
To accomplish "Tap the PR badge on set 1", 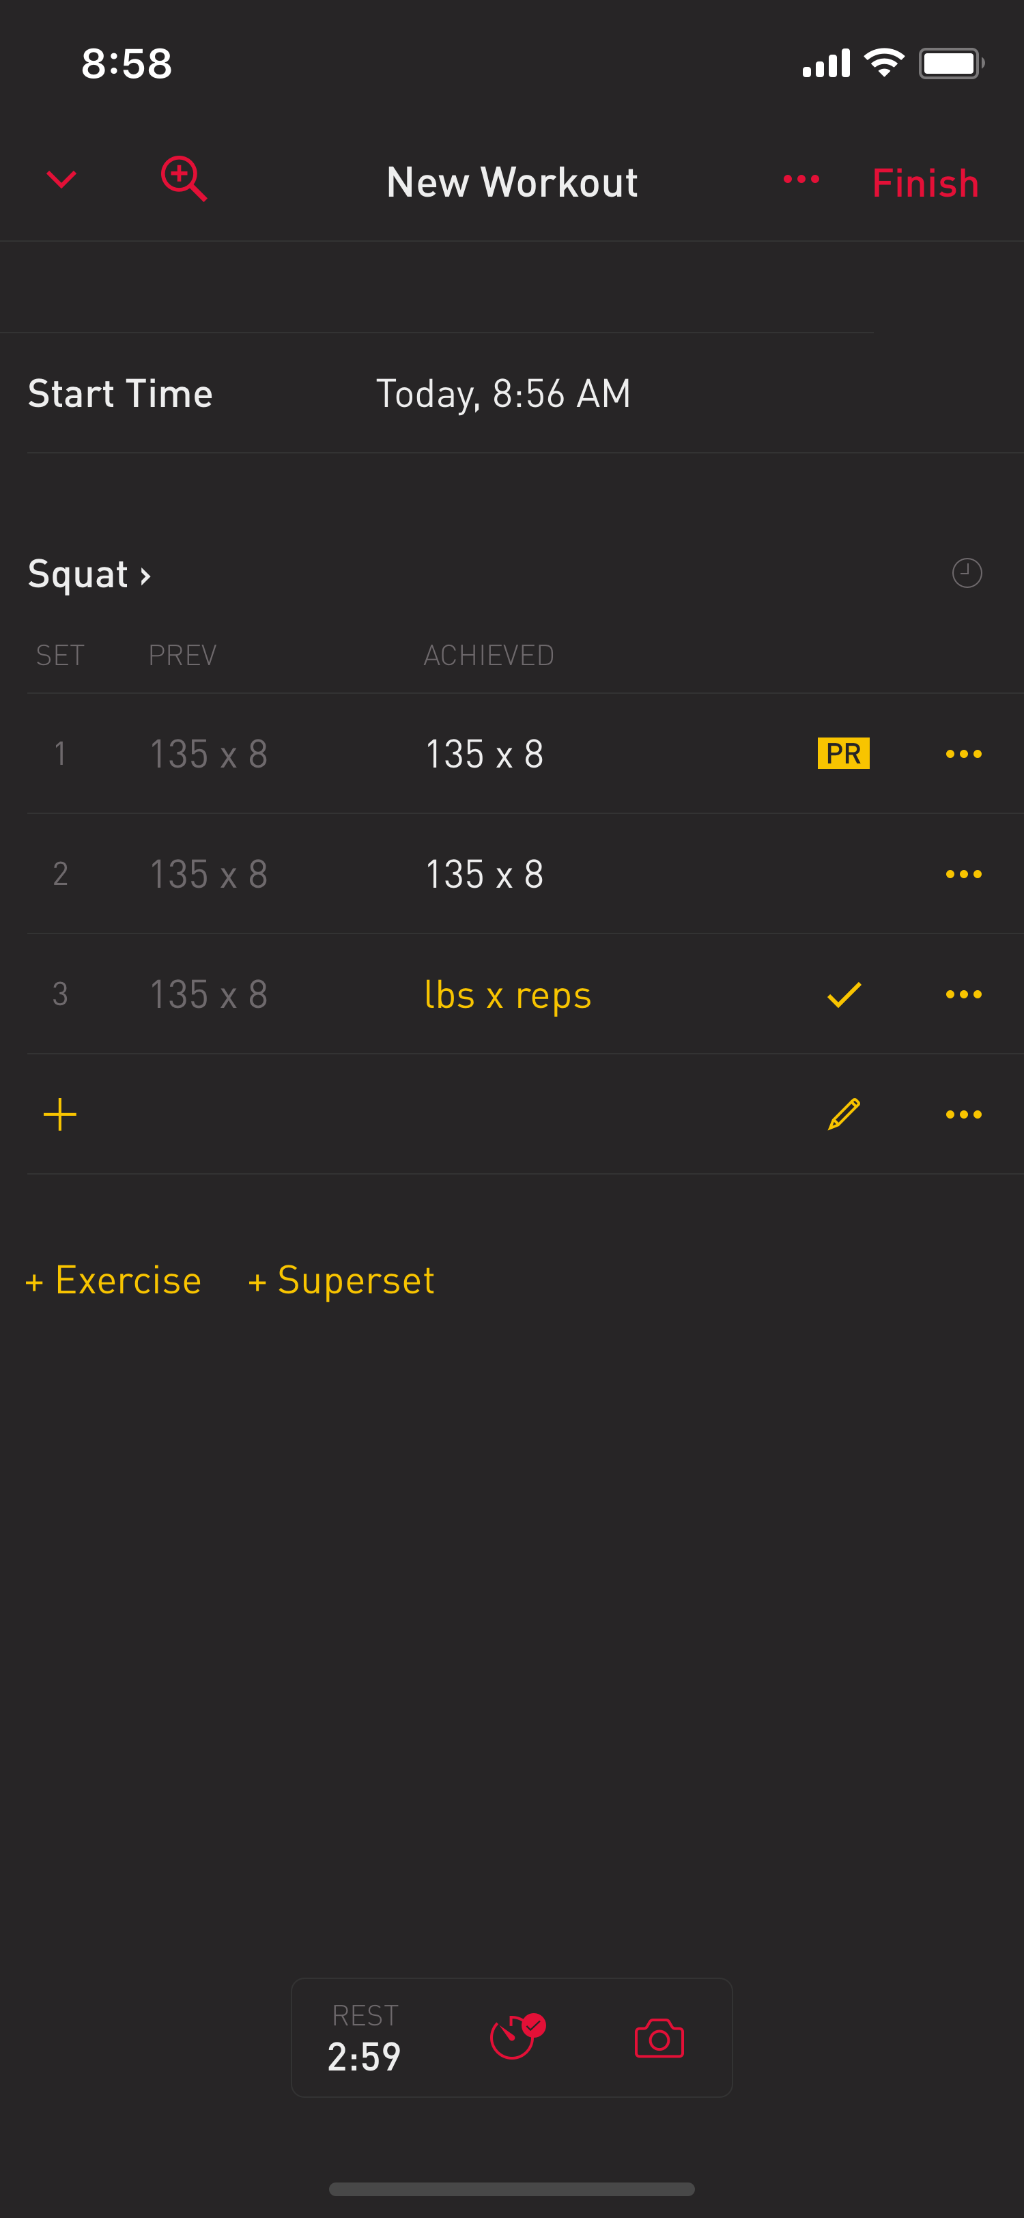I will coord(843,753).
